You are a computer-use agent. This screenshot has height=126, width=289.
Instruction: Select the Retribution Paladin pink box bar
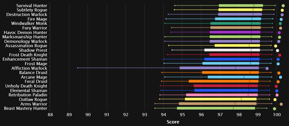pos(222,95)
